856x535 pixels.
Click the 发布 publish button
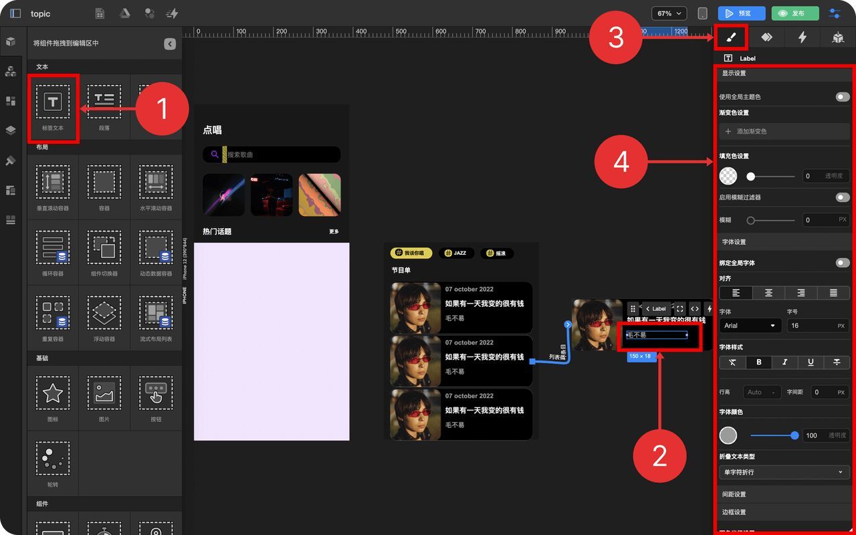coord(795,13)
